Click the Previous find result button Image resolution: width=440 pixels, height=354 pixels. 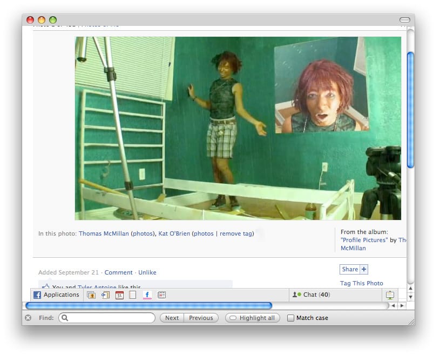pyautogui.click(x=201, y=318)
